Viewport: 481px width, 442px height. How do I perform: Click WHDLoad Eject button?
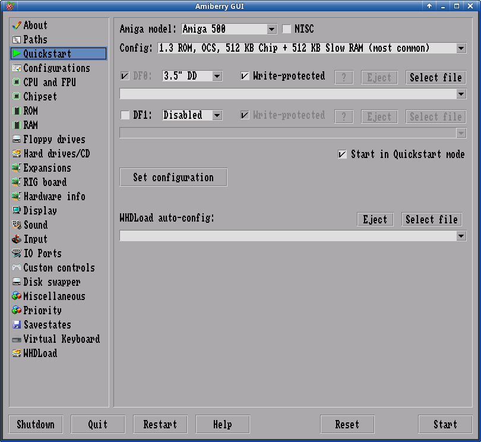pos(375,219)
